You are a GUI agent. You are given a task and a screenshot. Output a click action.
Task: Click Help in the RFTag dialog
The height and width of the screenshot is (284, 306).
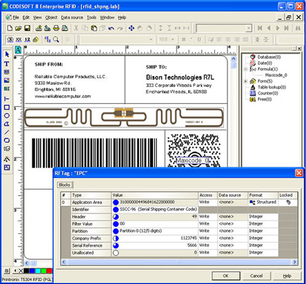point(287,276)
